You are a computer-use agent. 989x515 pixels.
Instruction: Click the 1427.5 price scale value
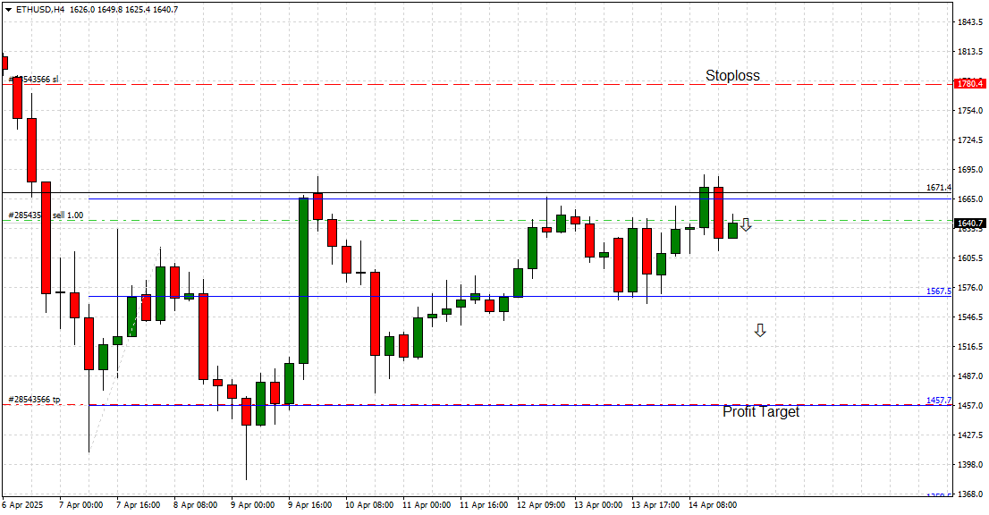pyautogui.click(x=970, y=435)
